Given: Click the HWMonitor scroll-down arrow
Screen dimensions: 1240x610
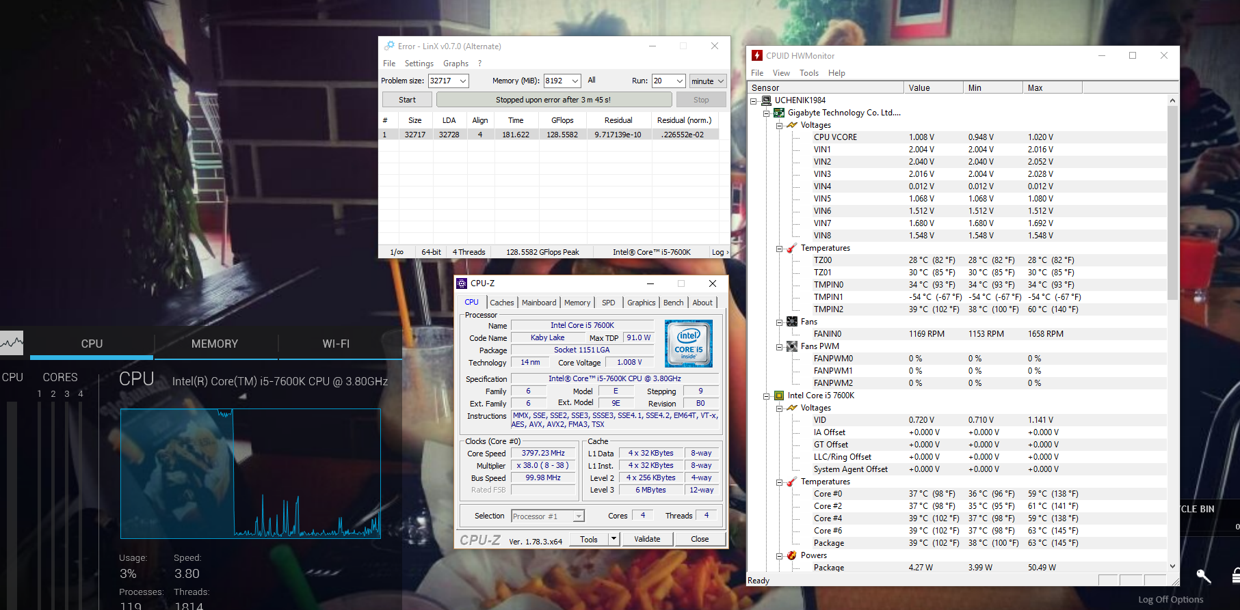Looking at the screenshot, I should 1172,566.
